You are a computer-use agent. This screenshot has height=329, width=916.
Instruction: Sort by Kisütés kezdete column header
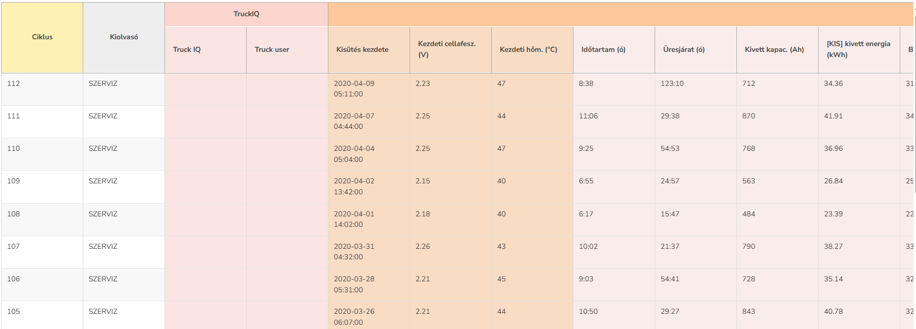point(362,50)
